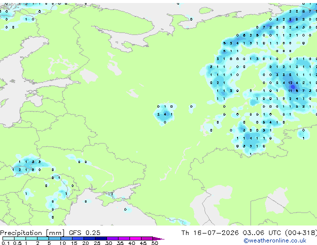
Task: Click the arrow tip past 50 on legend
Action: [158, 238]
